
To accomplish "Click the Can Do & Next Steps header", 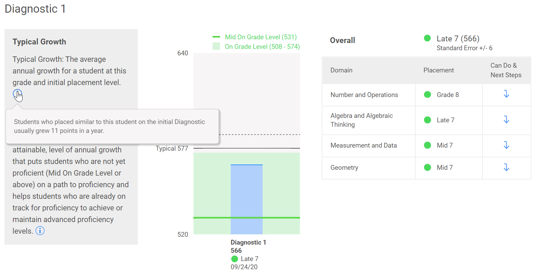I will point(505,70).
